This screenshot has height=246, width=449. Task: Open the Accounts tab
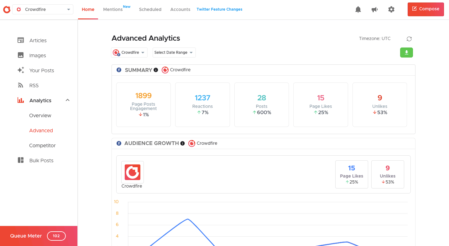tap(180, 10)
